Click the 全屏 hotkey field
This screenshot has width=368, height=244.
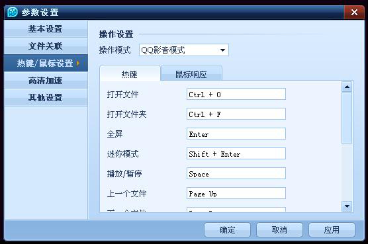point(236,134)
